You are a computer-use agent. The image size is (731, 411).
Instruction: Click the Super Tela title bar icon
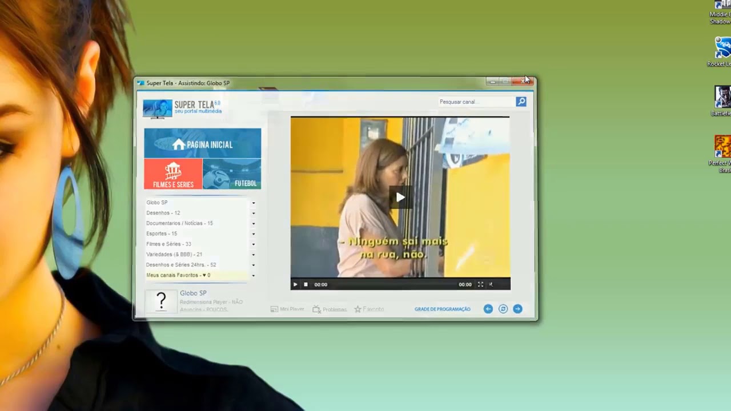tap(140, 83)
